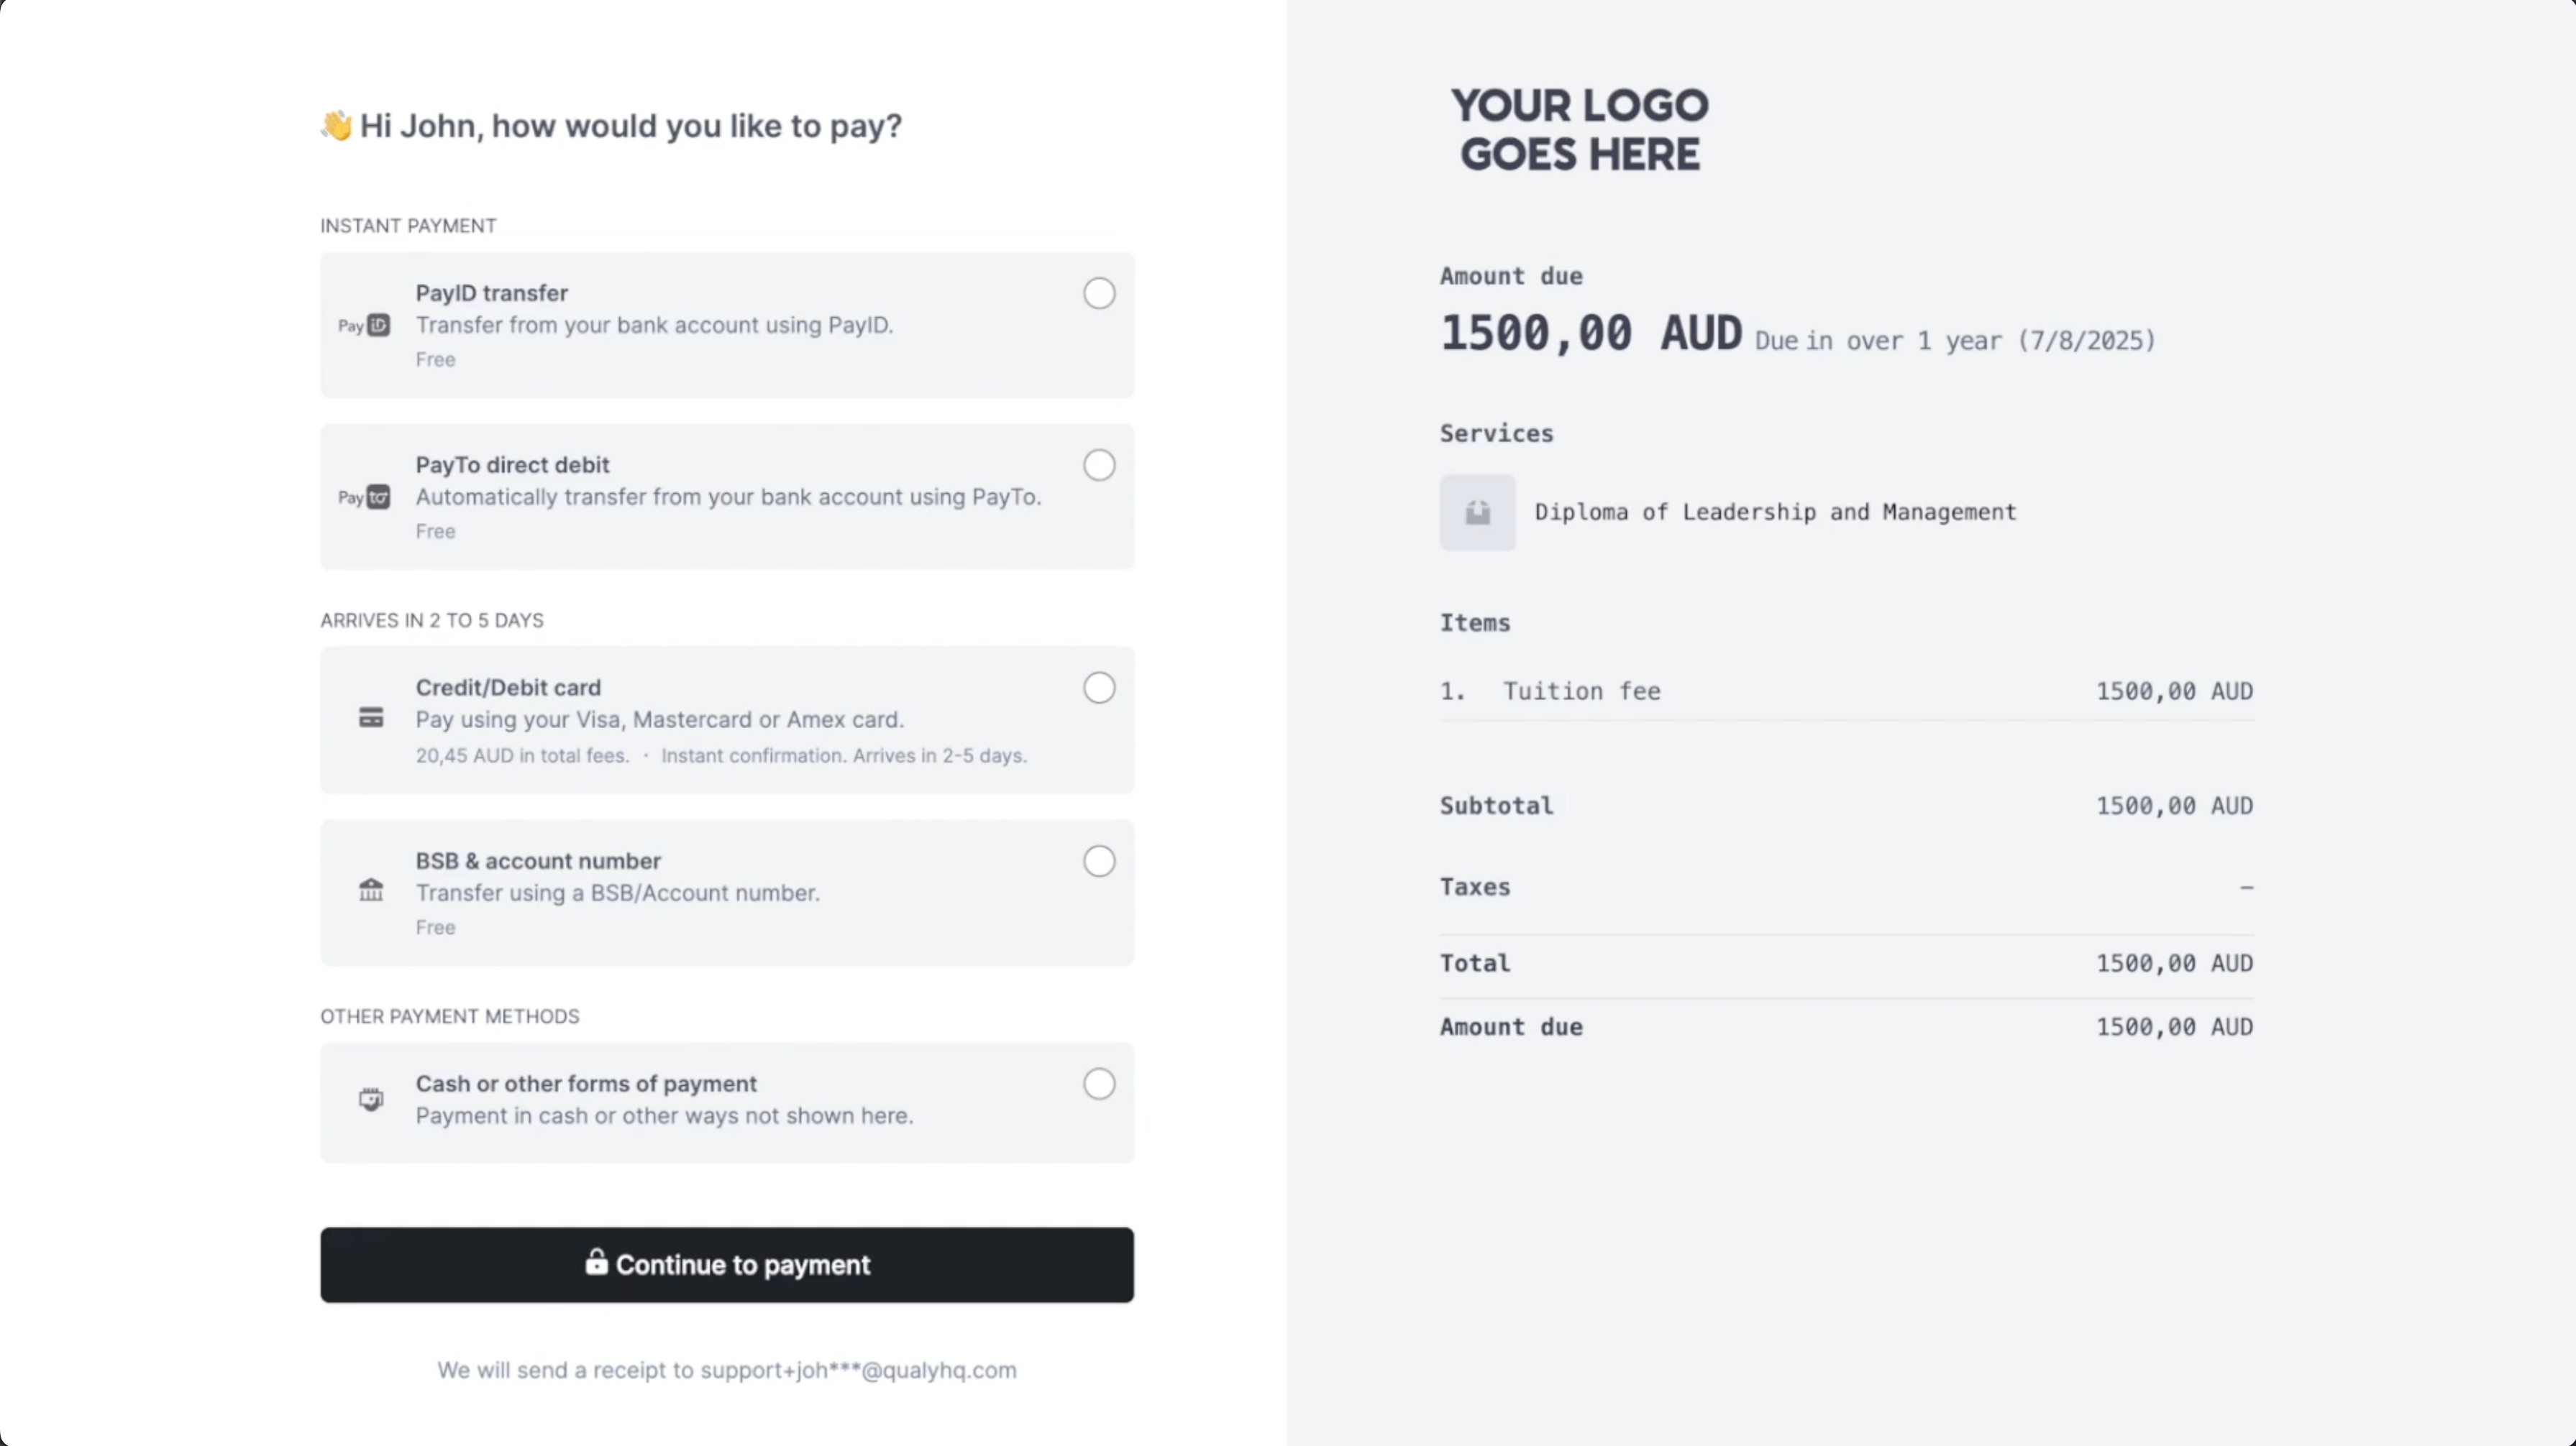This screenshot has width=2576, height=1446.
Task: Click the PayTo logo icon
Action: tap(364, 497)
